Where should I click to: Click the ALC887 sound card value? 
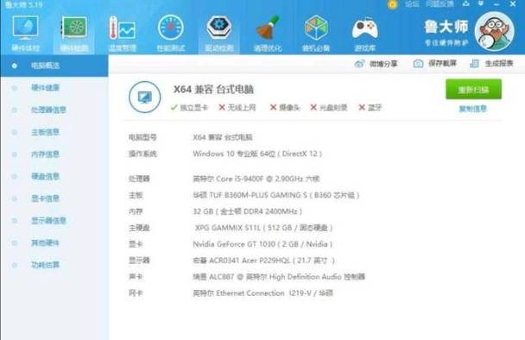coord(279,277)
